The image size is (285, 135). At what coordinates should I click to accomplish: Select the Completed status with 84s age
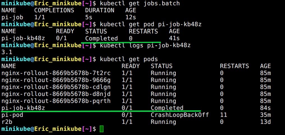click(x=167, y=108)
